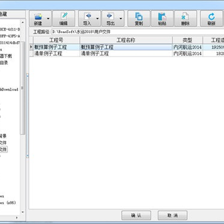The height and width of the screenshot is (224, 224).
Task: Click the 编辑 (Edit) pencil icon
Action: pos(63,19)
